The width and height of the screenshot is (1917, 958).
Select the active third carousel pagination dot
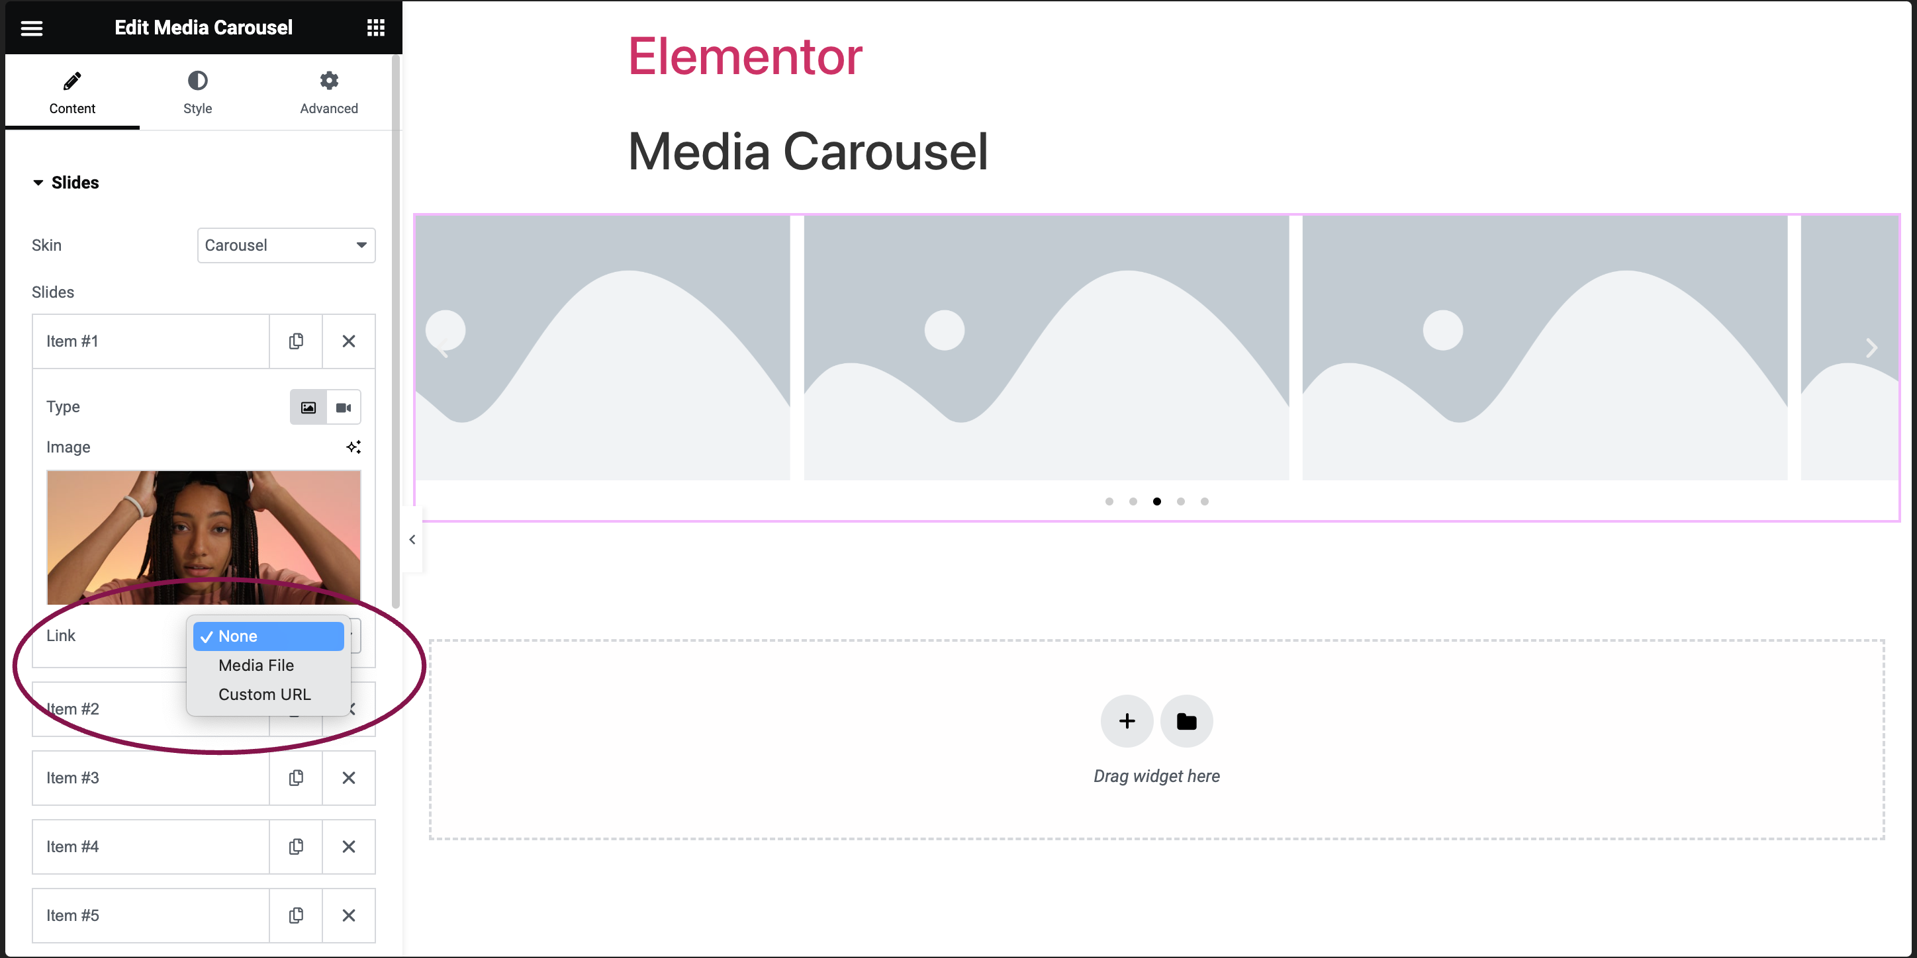point(1156,501)
